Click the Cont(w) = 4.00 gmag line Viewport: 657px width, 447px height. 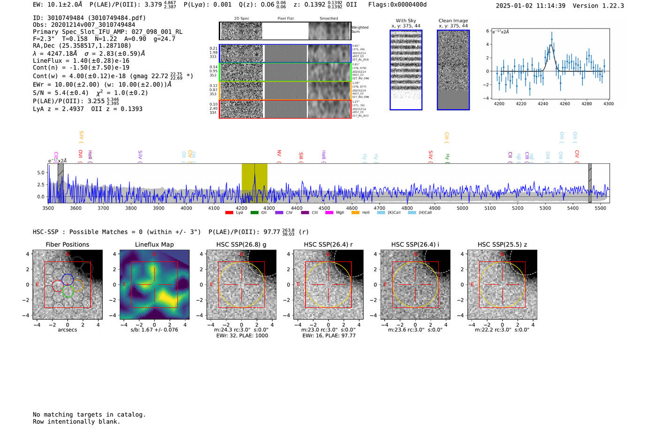coord(113,76)
